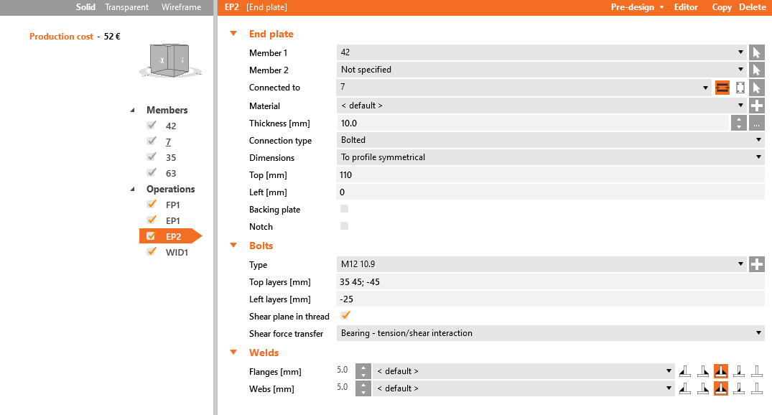This screenshot has height=415, width=772.
Task: Collapse the Welds section
Action: pos(233,352)
